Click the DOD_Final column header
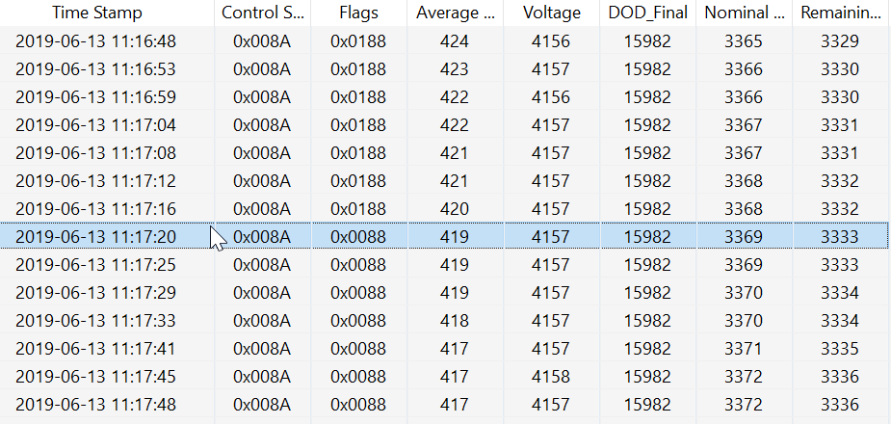 648,13
